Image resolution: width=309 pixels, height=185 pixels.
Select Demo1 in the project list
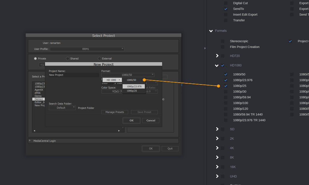tap(39, 99)
